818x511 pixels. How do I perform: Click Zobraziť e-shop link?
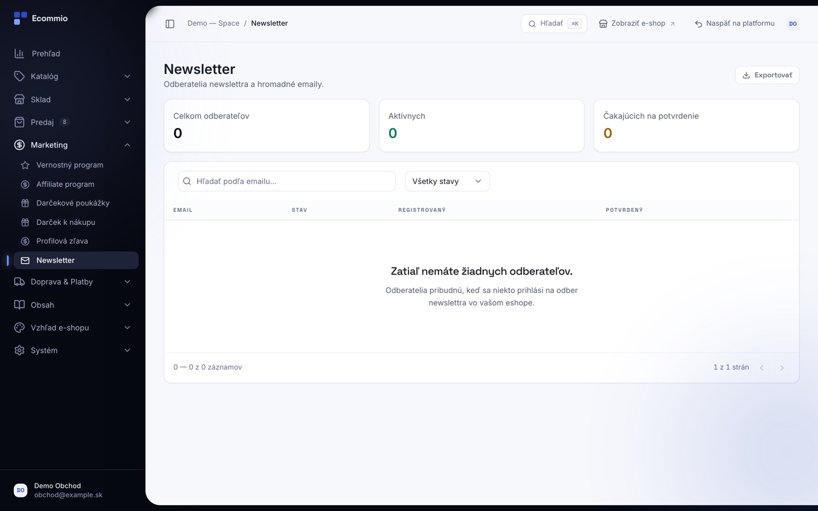[637, 24]
